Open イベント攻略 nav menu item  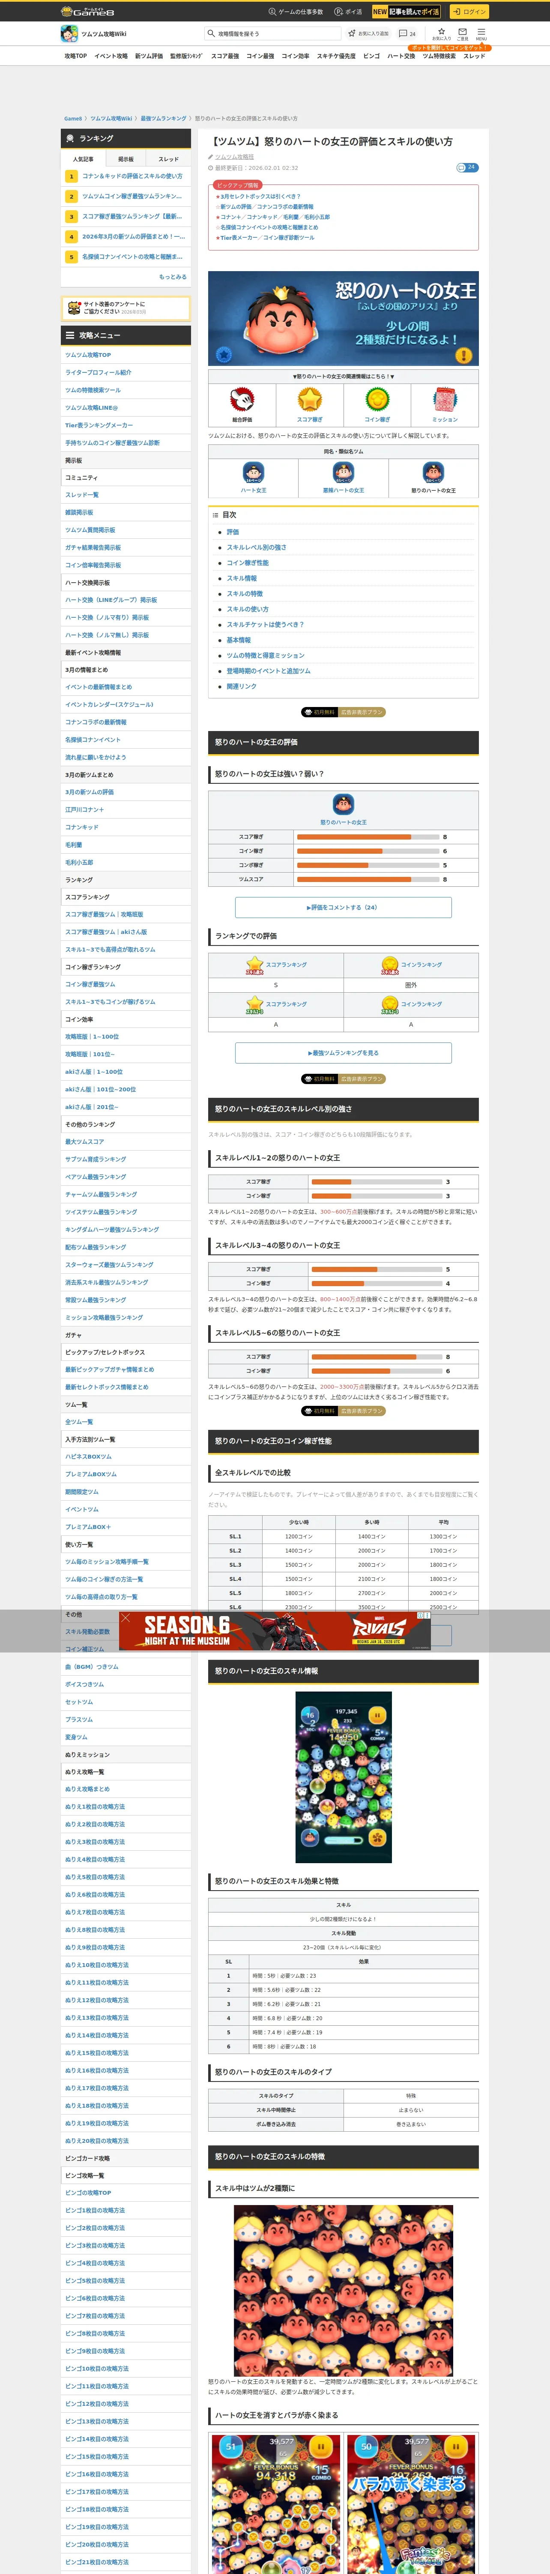click(111, 56)
